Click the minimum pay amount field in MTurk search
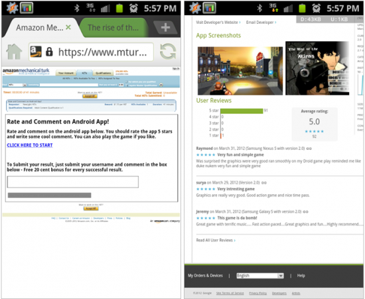 (x=121, y=85)
